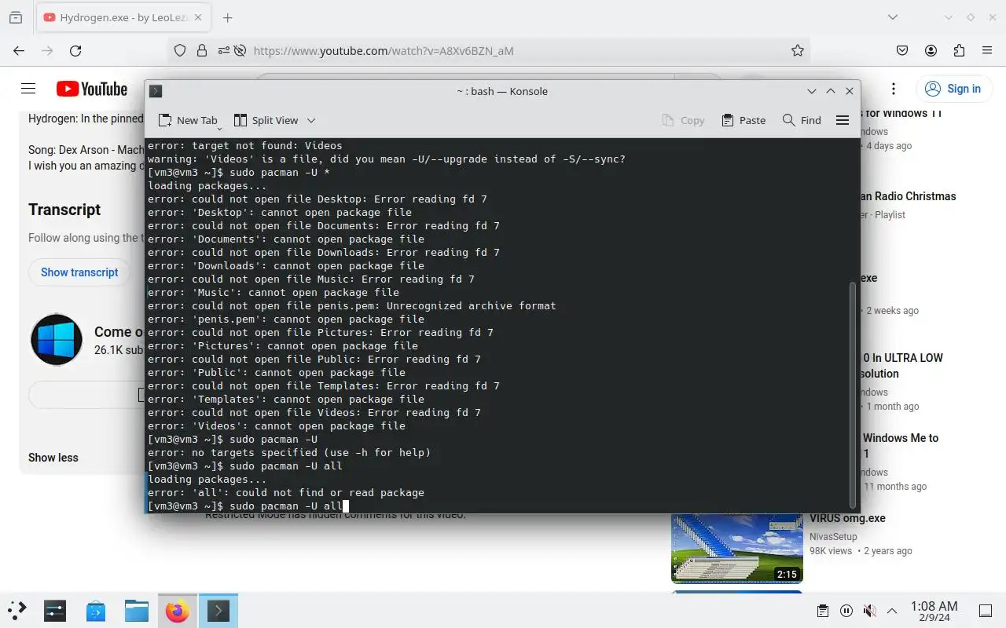Click the greyed Copy button in Konsole
The height and width of the screenshot is (628, 1006).
pos(683,120)
